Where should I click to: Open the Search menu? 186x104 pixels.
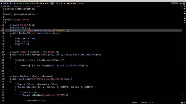(x=23, y=1)
